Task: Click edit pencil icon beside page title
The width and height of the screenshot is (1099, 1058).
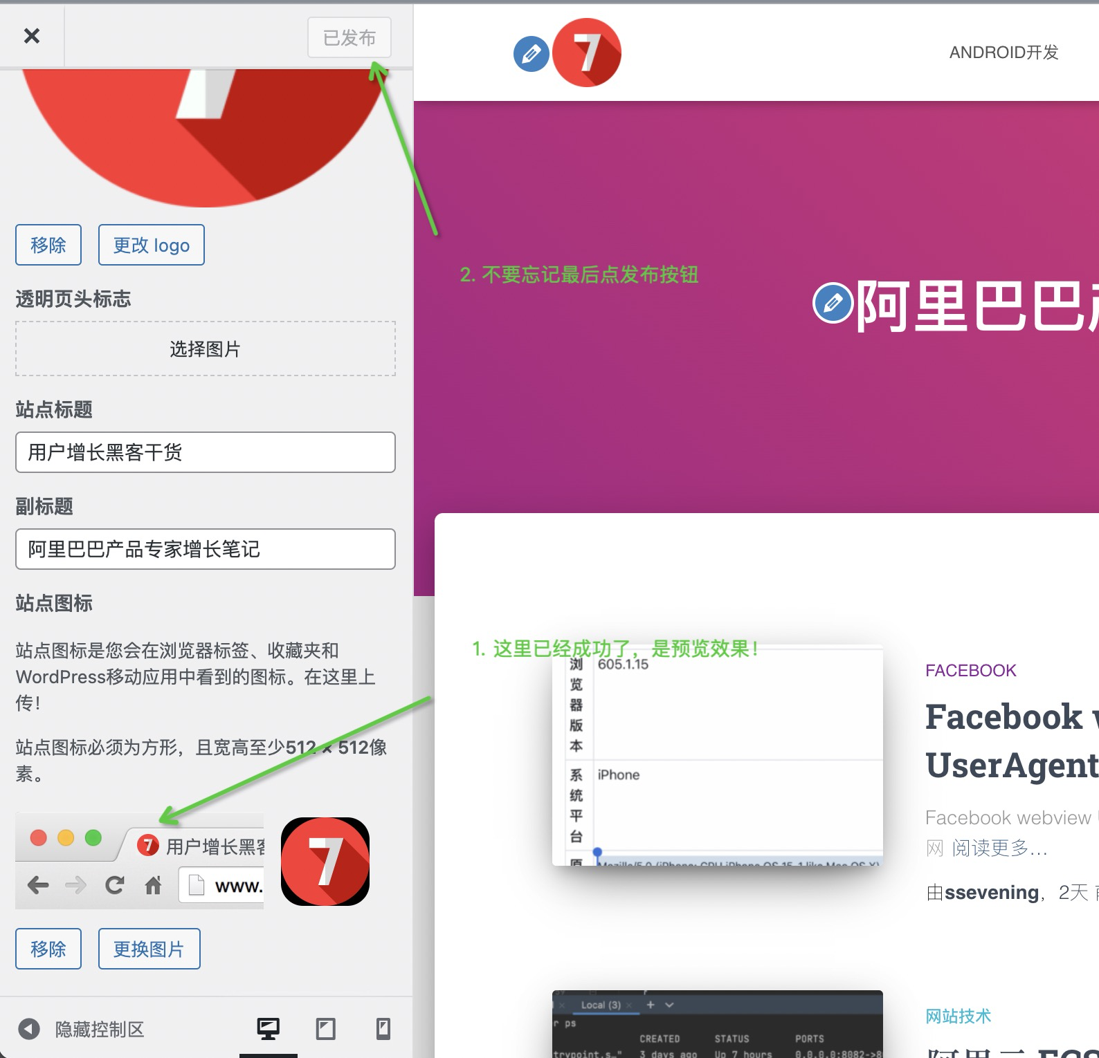Action: tap(833, 303)
